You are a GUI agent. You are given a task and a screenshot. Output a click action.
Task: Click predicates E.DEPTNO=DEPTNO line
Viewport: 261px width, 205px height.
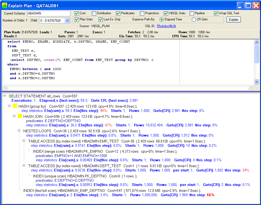(53, 121)
